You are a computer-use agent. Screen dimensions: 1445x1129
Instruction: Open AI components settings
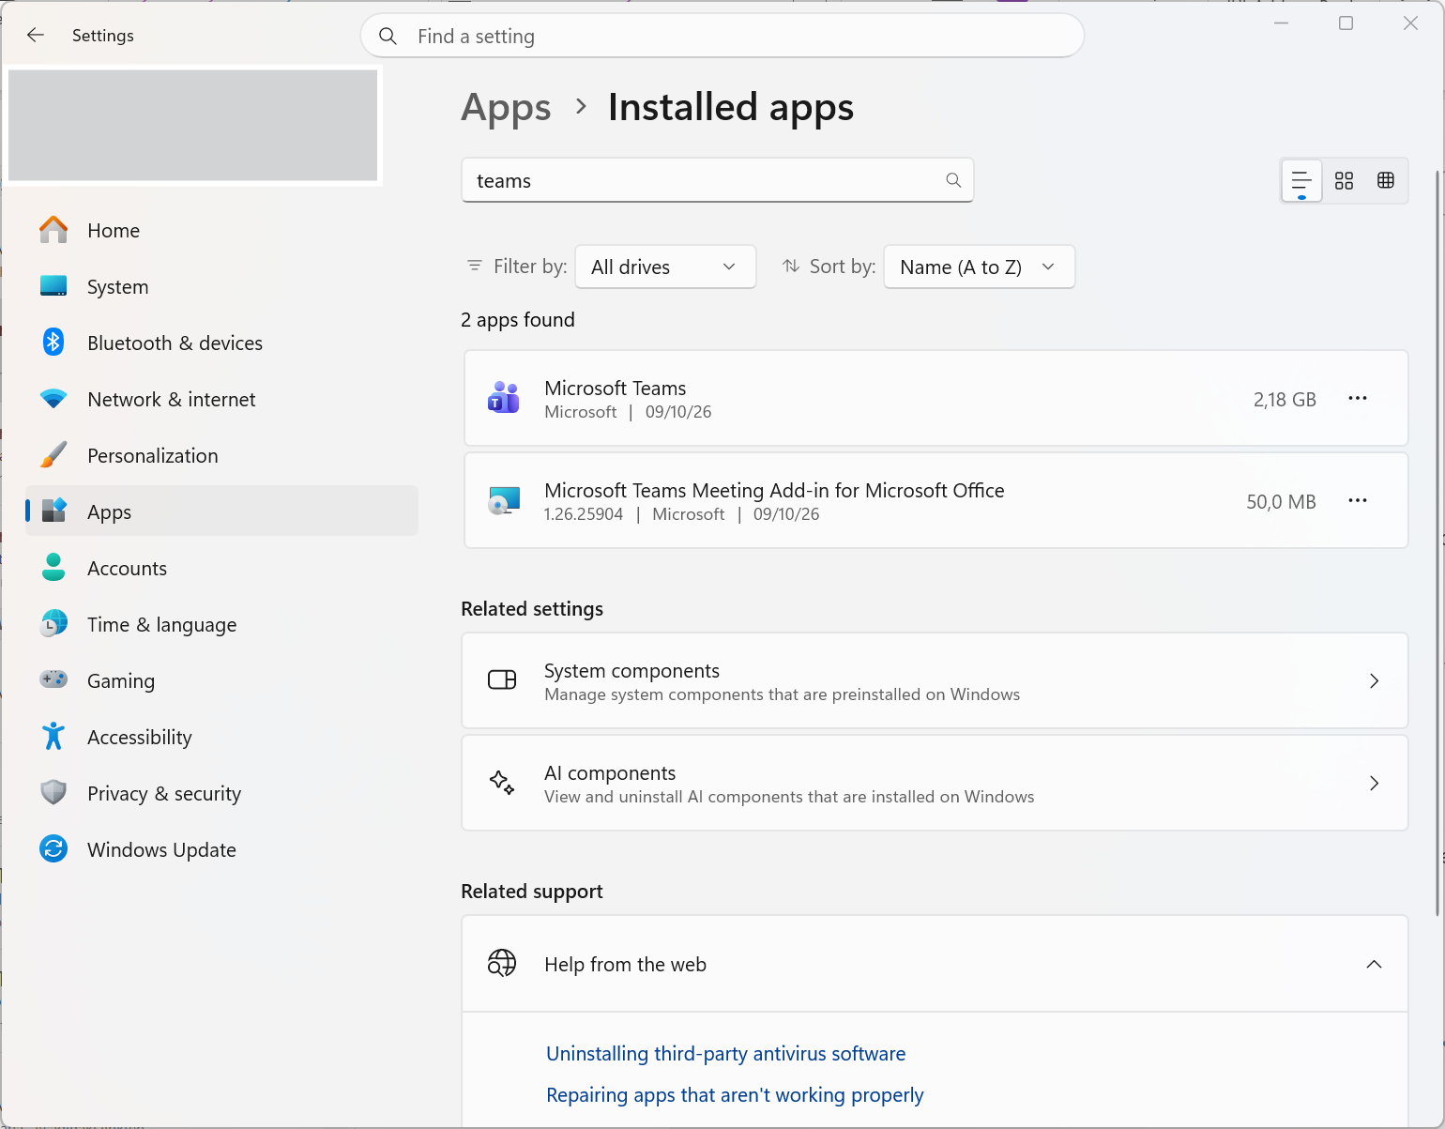point(935,784)
